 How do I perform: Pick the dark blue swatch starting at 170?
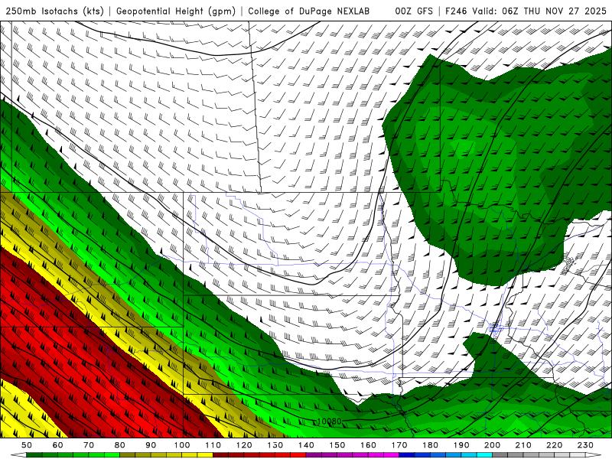click(407, 454)
